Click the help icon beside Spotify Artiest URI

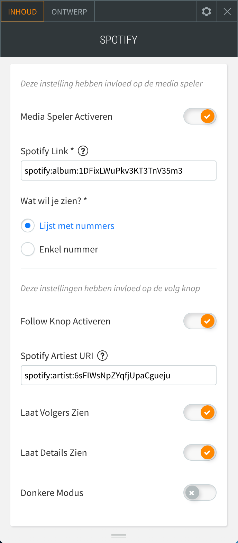(102, 356)
